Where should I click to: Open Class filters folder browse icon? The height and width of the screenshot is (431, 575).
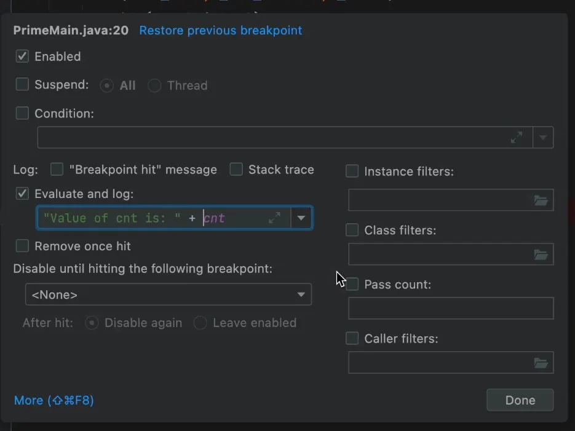tap(541, 255)
